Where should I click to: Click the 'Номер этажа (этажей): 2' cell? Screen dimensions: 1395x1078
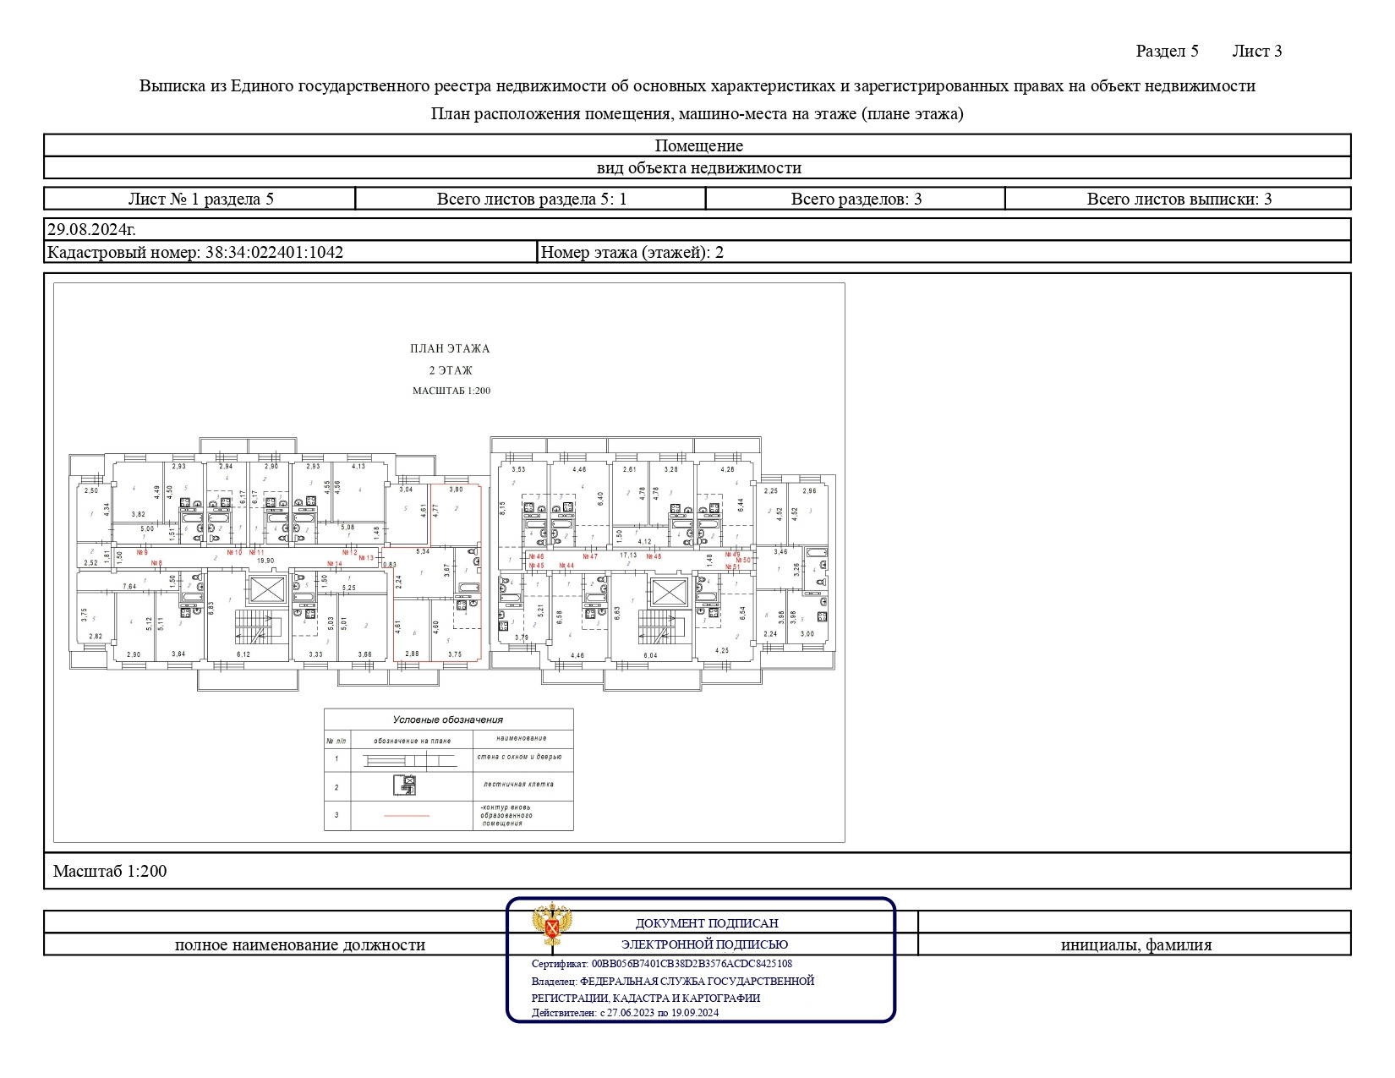pyautogui.click(x=944, y=252)
